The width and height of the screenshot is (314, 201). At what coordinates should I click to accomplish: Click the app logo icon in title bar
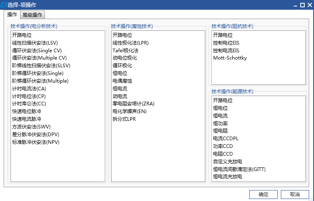coord(4,5)
